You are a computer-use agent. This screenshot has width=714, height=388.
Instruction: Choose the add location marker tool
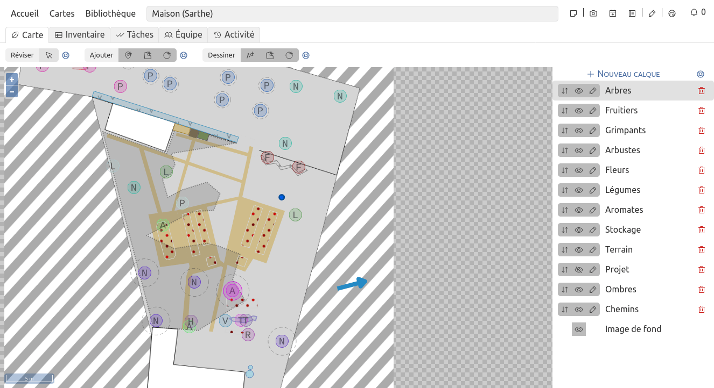pos(128,55)
